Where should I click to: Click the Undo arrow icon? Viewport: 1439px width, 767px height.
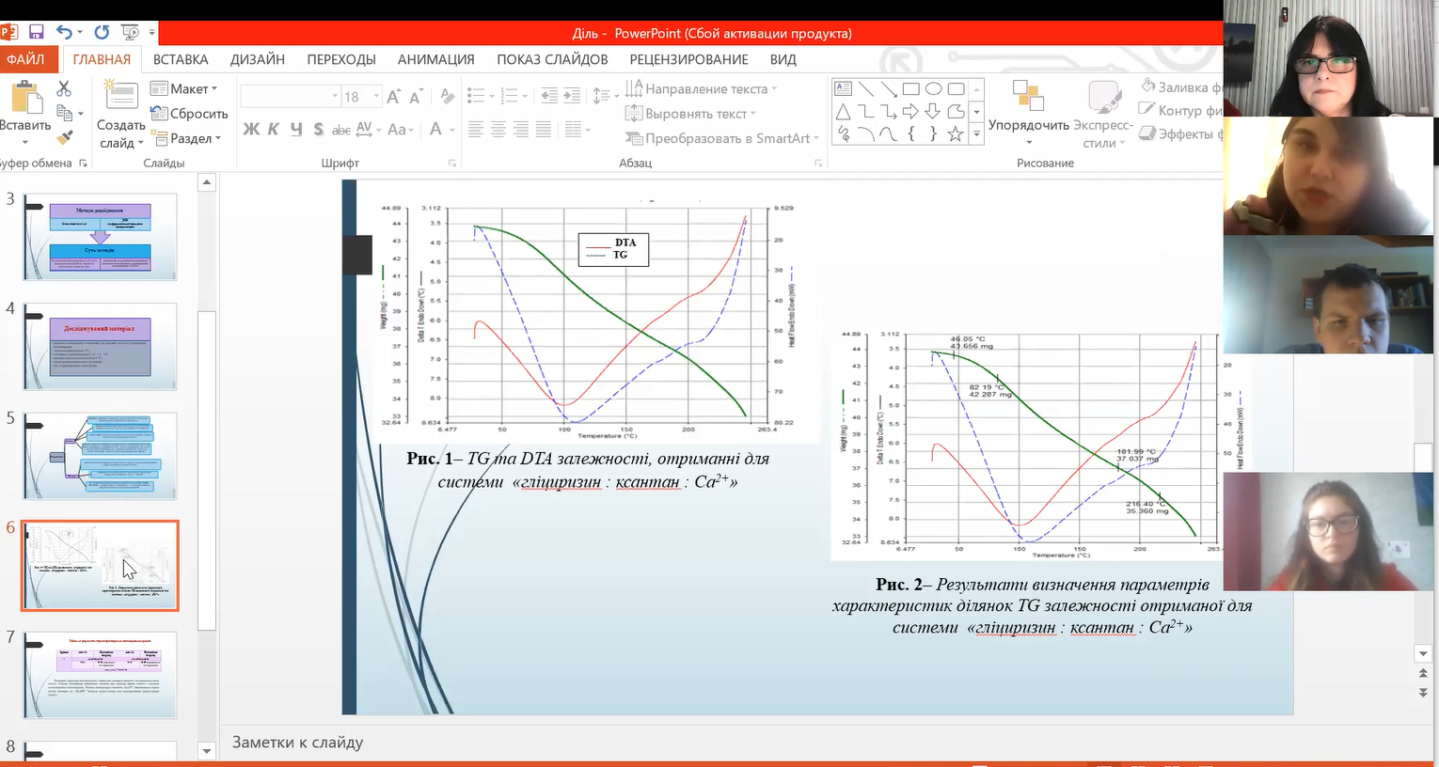(x=64, y=33)
